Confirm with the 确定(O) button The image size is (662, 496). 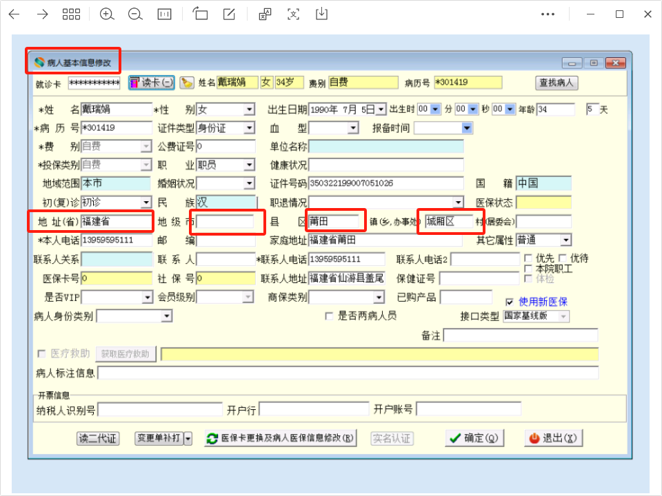[x=474, y=438]
